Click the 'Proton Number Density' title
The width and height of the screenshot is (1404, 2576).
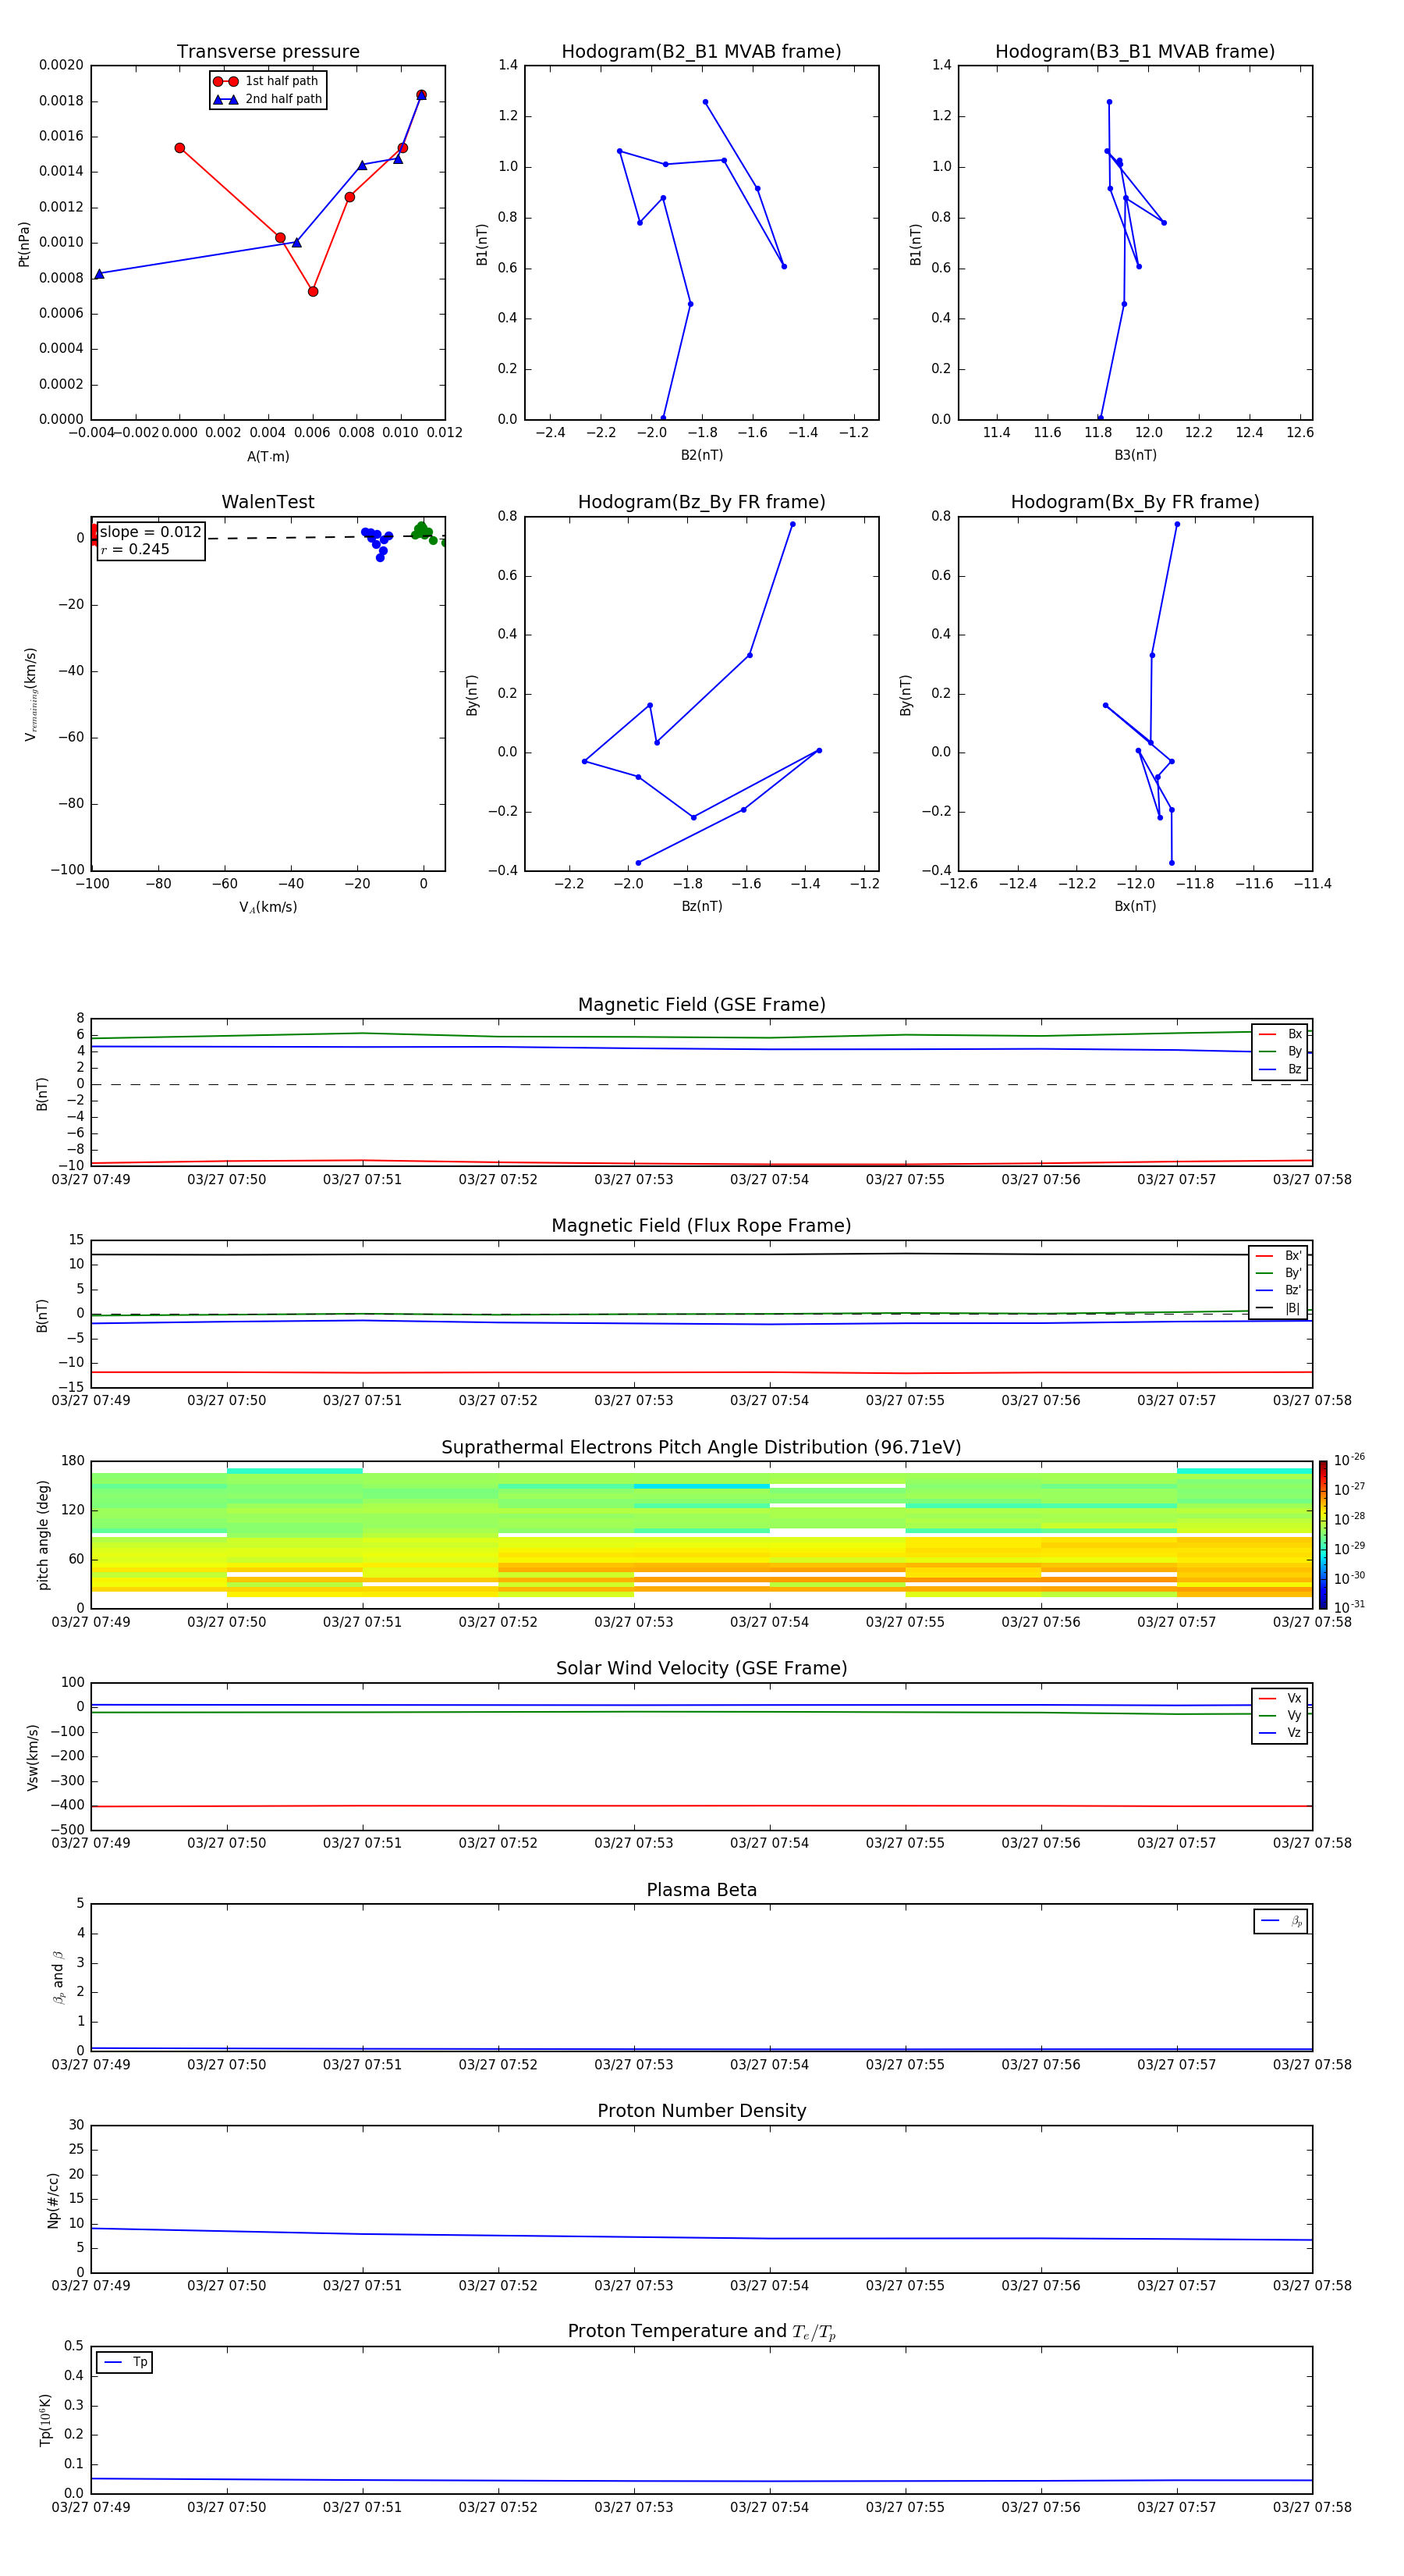tap(701, 2111)
